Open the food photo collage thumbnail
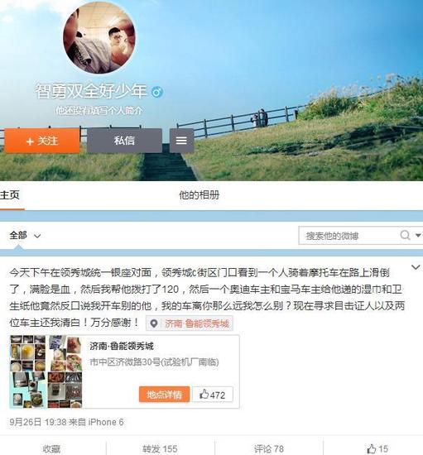The width and height of the screenshot is (423, 455). pyautogui.click(x=46, y=371)
